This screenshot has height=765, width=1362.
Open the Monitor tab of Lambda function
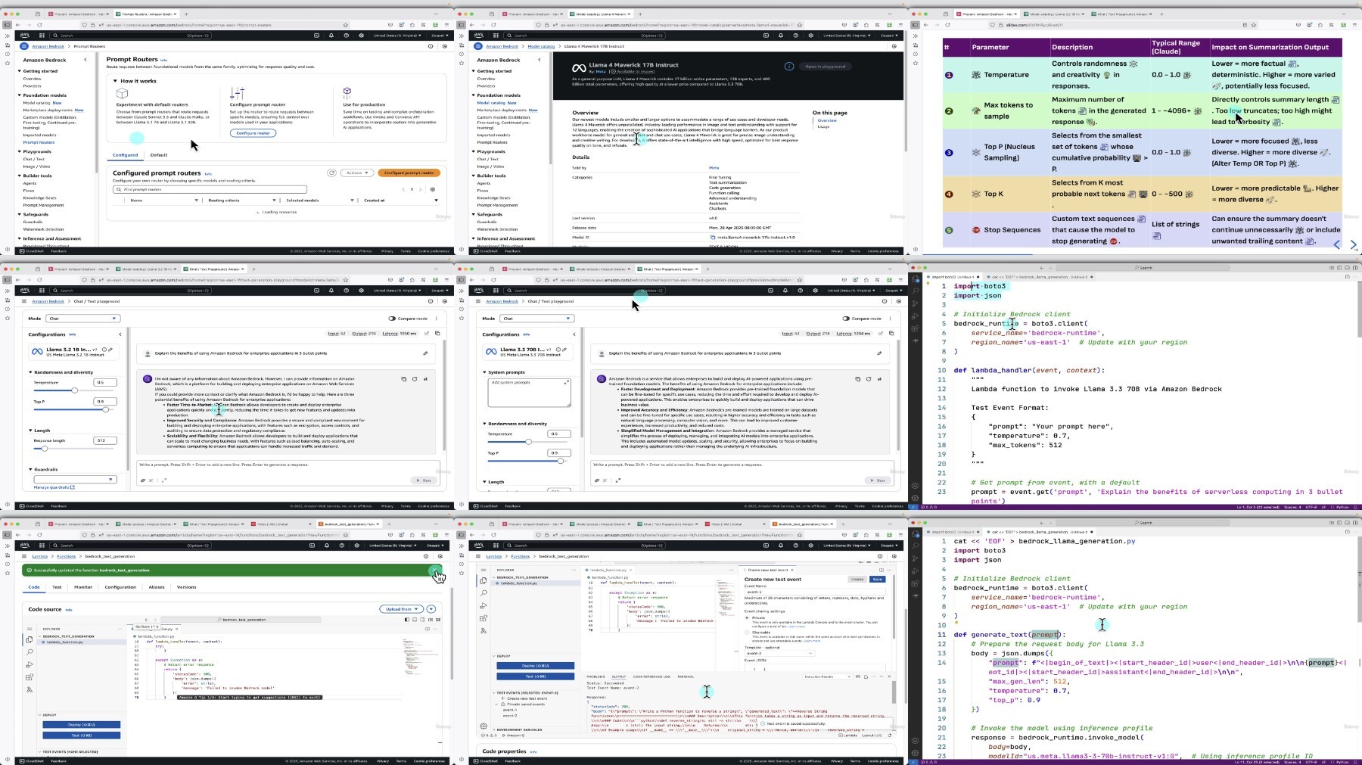(x=83, y=587)
